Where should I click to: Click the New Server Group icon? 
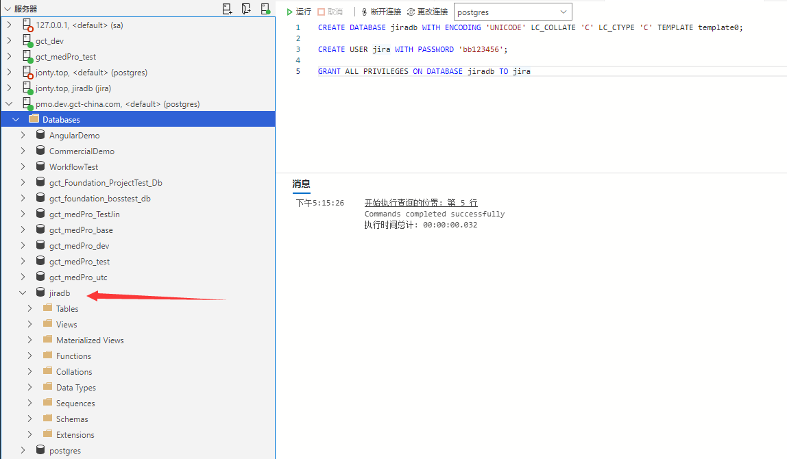[x=246, y=9]
